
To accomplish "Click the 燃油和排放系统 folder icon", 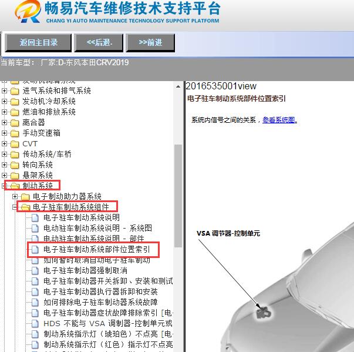I will pos(15,112).
